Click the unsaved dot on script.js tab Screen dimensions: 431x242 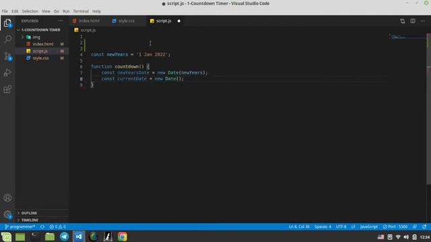pos(179,21)
